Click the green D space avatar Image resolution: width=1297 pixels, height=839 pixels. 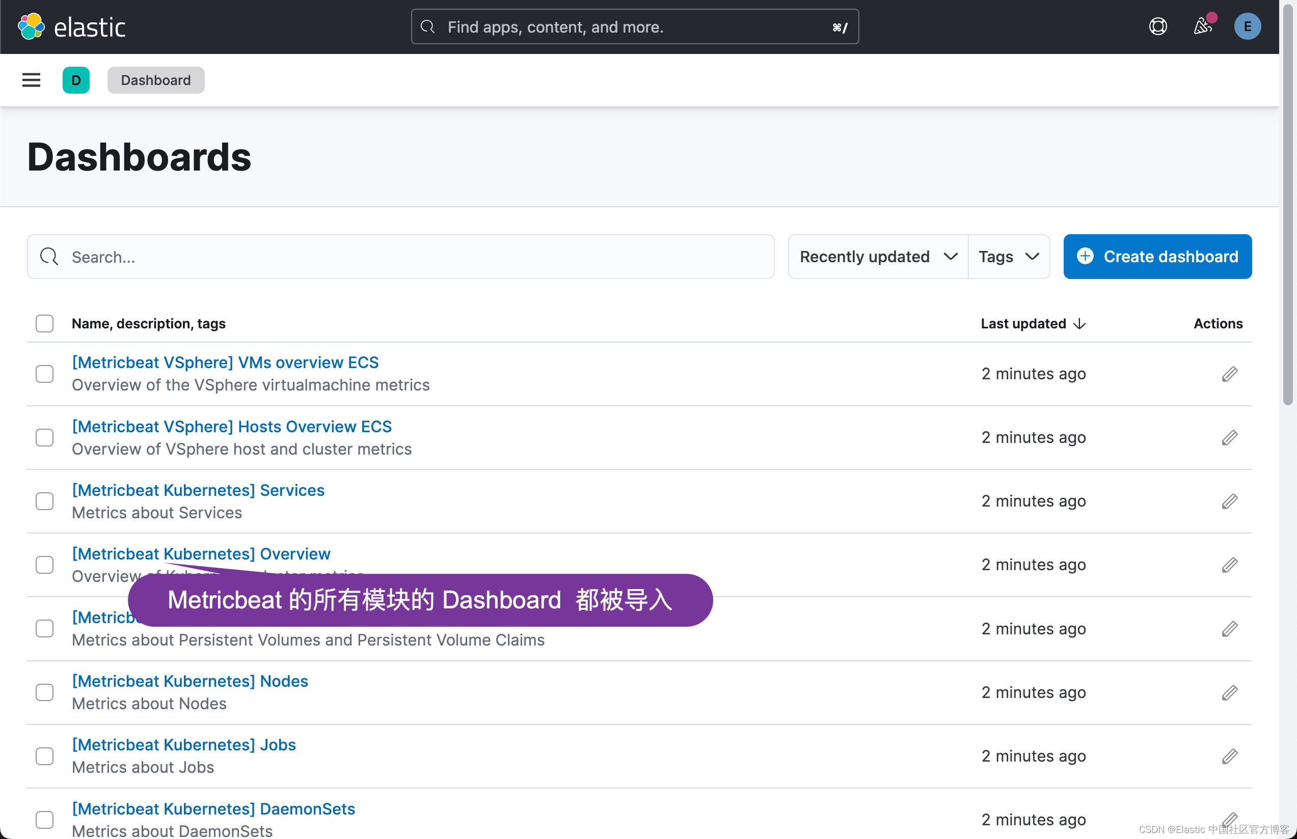pos(76,80)
